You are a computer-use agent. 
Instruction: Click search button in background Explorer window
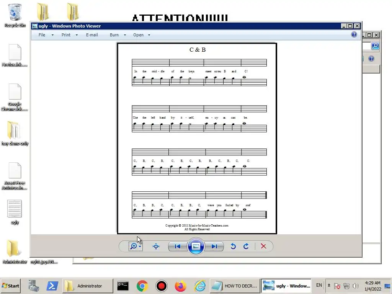tap(375, 46)
